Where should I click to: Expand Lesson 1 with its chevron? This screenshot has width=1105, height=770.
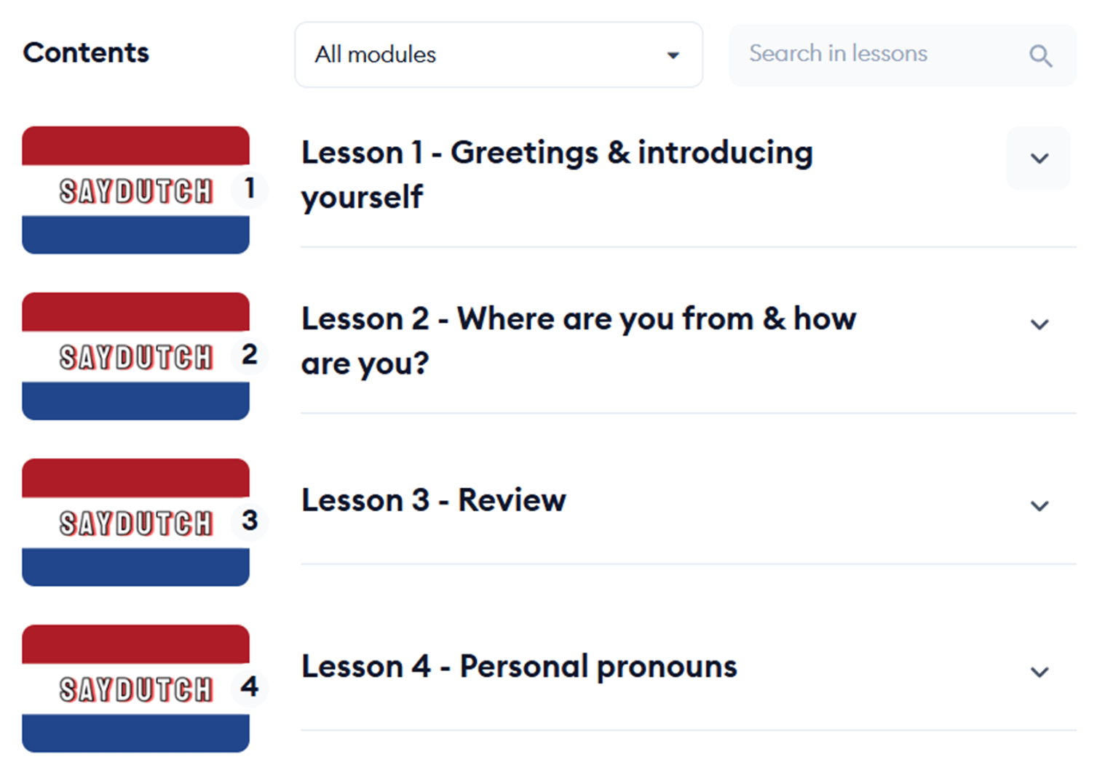click(1039, 158)
